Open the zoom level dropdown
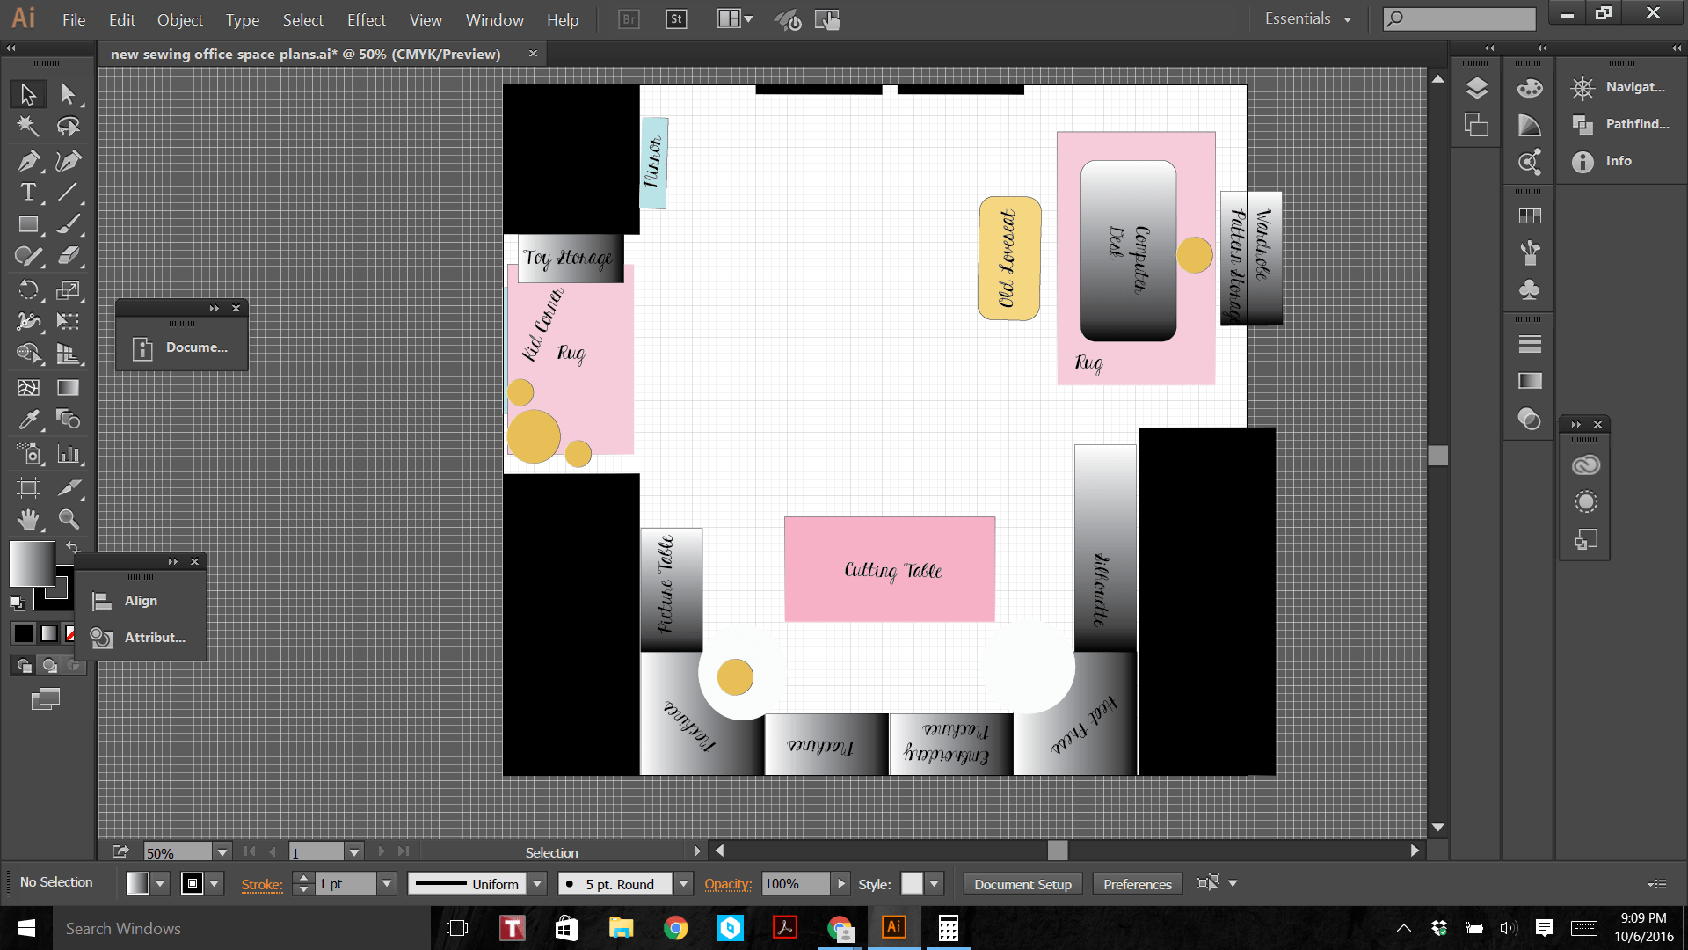 [222, 852]
